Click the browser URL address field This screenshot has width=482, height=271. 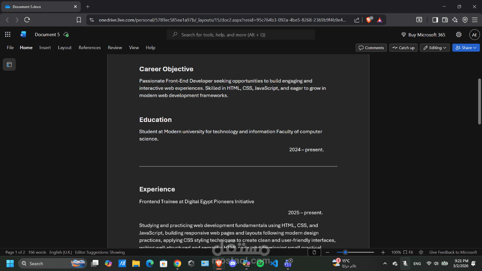point(222,20)
